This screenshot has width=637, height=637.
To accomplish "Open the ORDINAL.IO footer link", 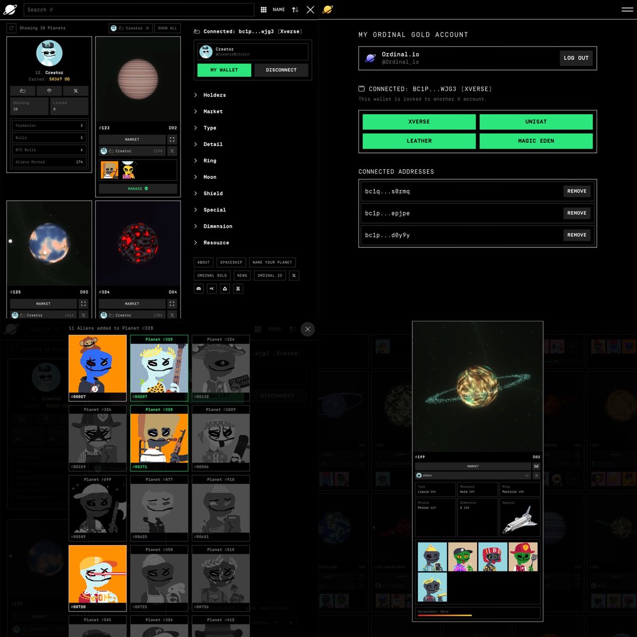I will click(x=270, y=276).
